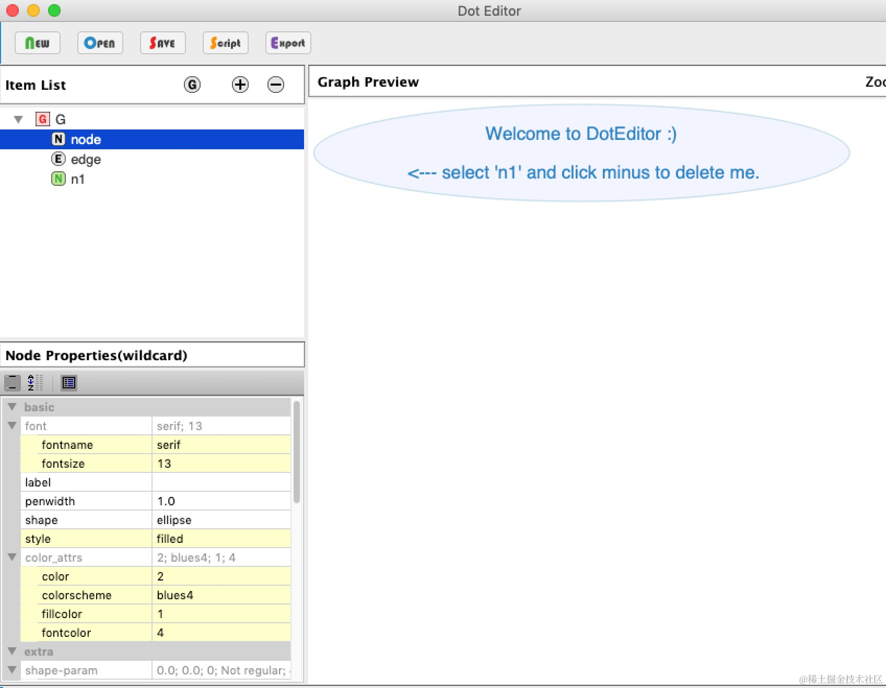Collapse the 'extra' property category
Screen dimensions: 886x688
(12, 651)
